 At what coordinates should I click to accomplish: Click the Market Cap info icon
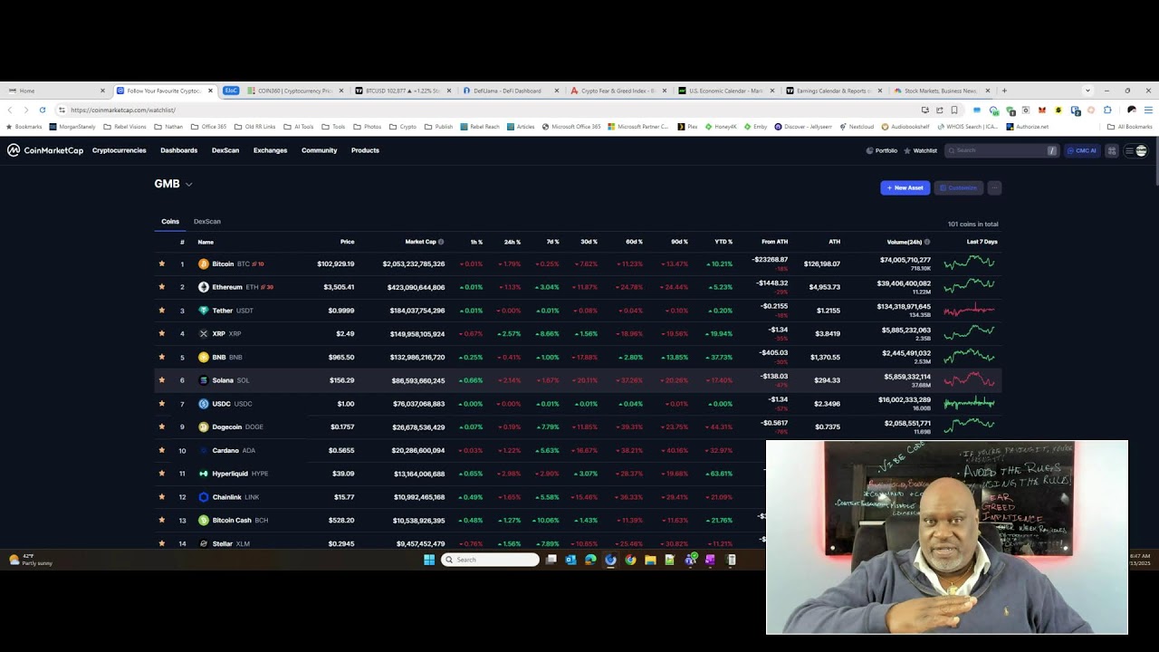(441, 242)
